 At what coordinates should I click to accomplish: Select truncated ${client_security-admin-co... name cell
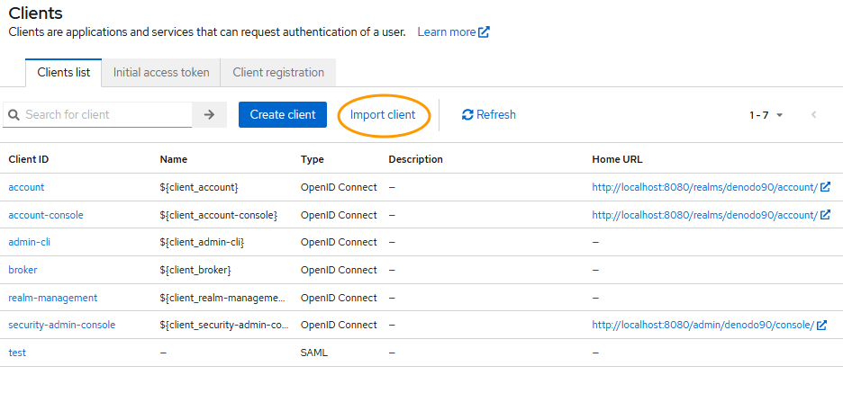[x=225, y=325]
